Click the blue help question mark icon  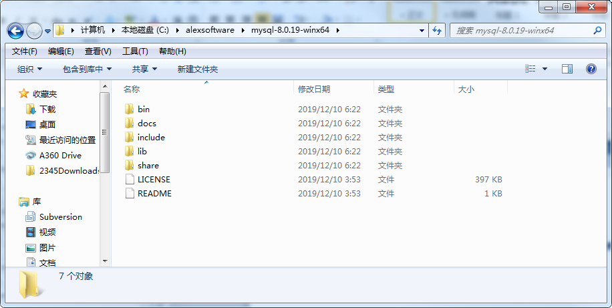point(591,69)
